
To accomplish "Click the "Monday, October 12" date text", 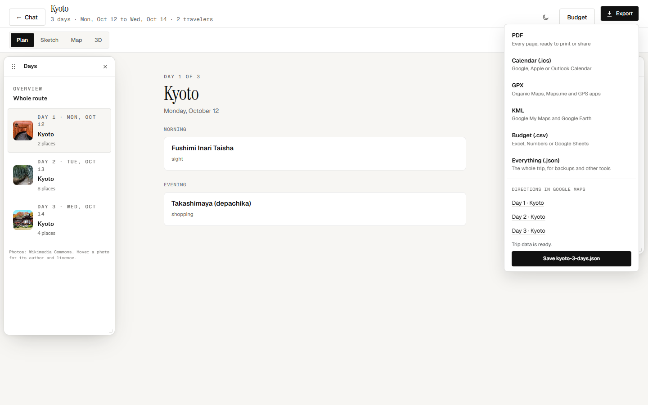I will pos(191,111).
